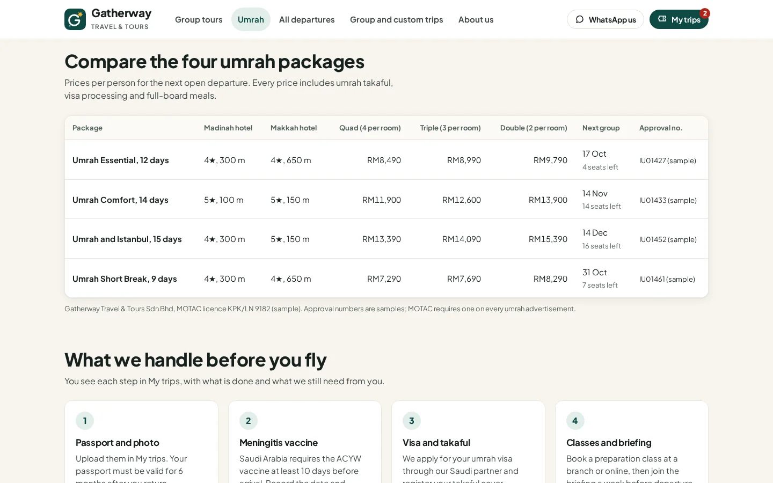The image size is (773, 483).
Task: Visit the About us page
Action: point(476,19)
